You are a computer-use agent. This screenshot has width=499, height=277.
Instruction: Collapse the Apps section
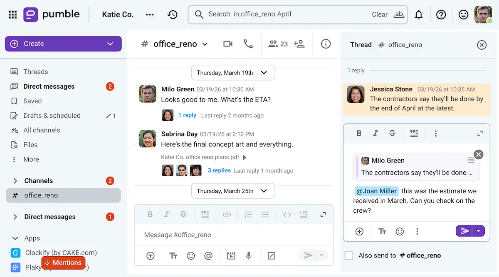(15, 238)
